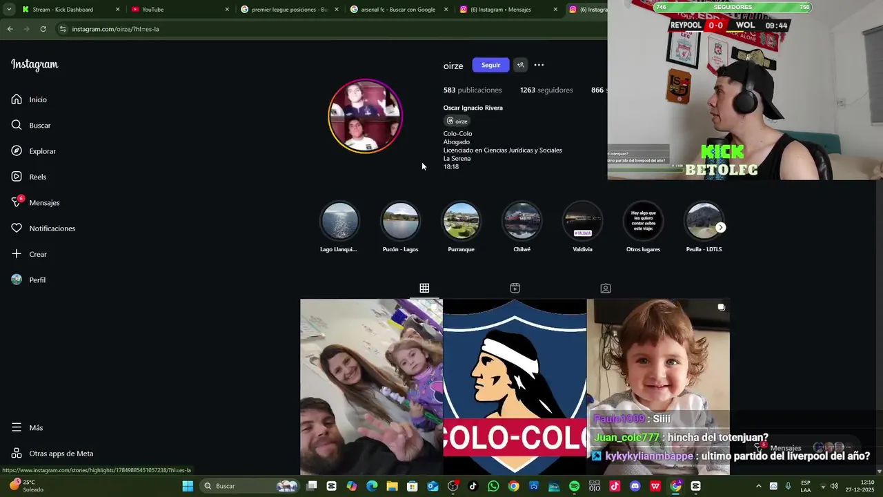This screenshot has height=497, width=883.
Task: Open Discord from the taskbar
Action: [635, 486]
